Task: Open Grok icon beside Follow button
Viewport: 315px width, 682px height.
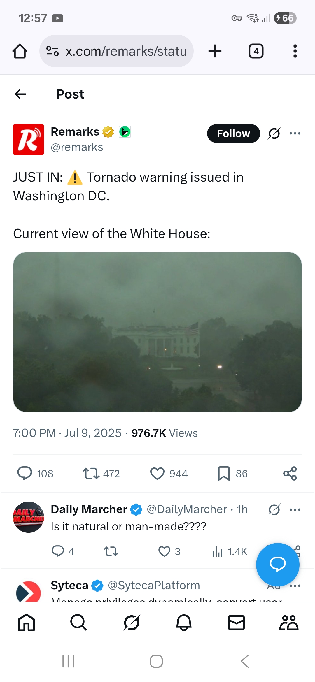Action: [x=274, y=133]
